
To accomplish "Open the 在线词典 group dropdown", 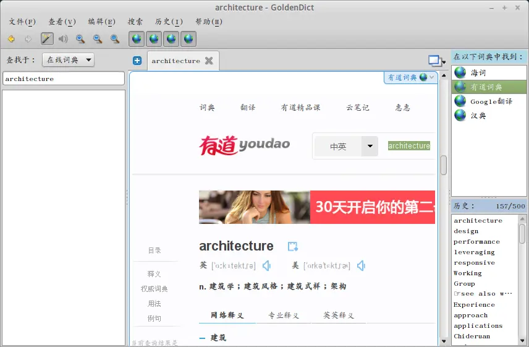I will point(68,60).
